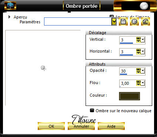The image size is (157, 137).
Task: Click the Aide button
Action: point(111,126)
